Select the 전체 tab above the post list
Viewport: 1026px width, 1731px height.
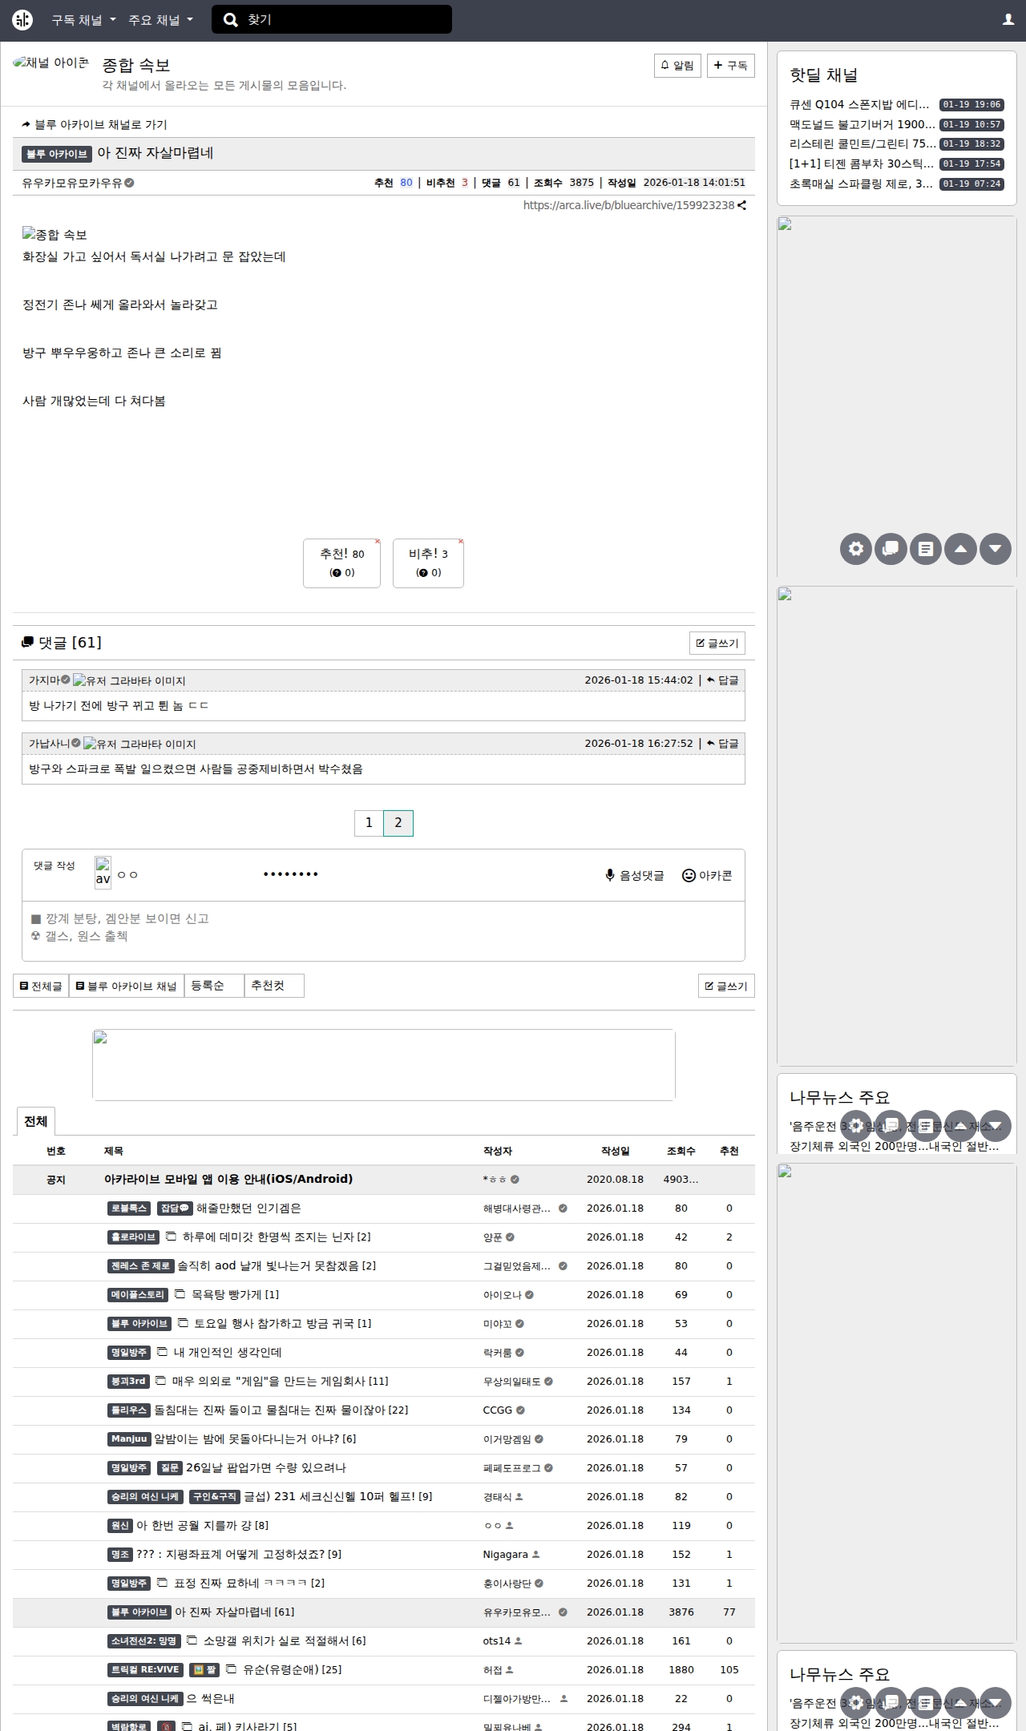pos(35,1121)
